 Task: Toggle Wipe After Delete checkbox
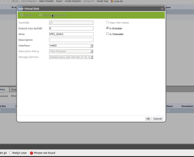(108, 22)
